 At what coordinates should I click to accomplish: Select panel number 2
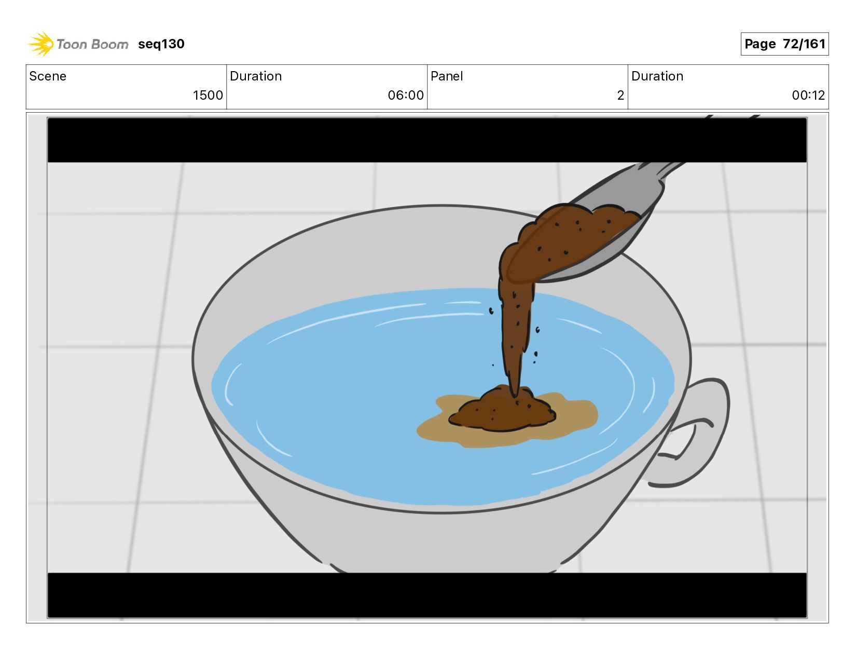(620, 96)
